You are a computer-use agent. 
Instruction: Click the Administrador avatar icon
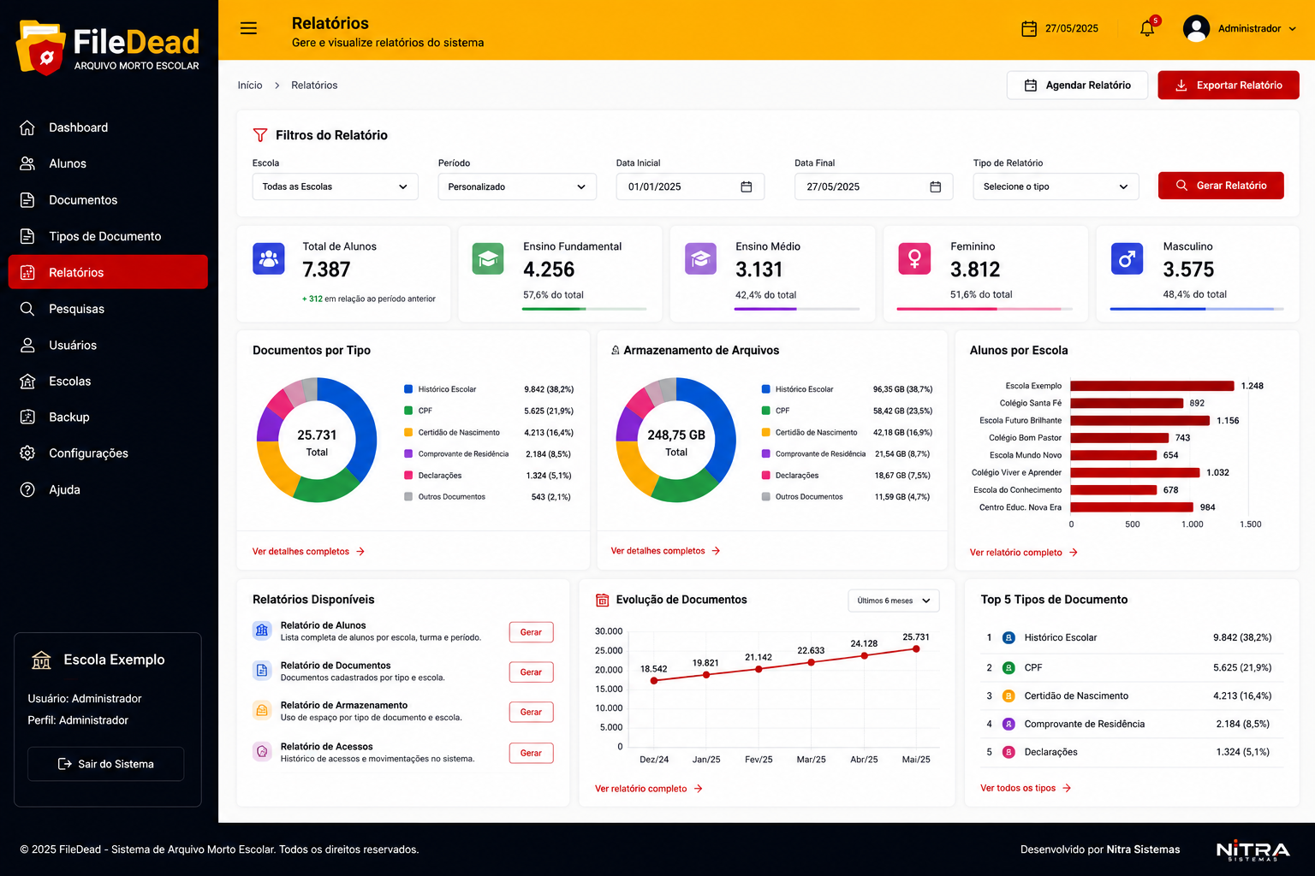[1196, 28]
